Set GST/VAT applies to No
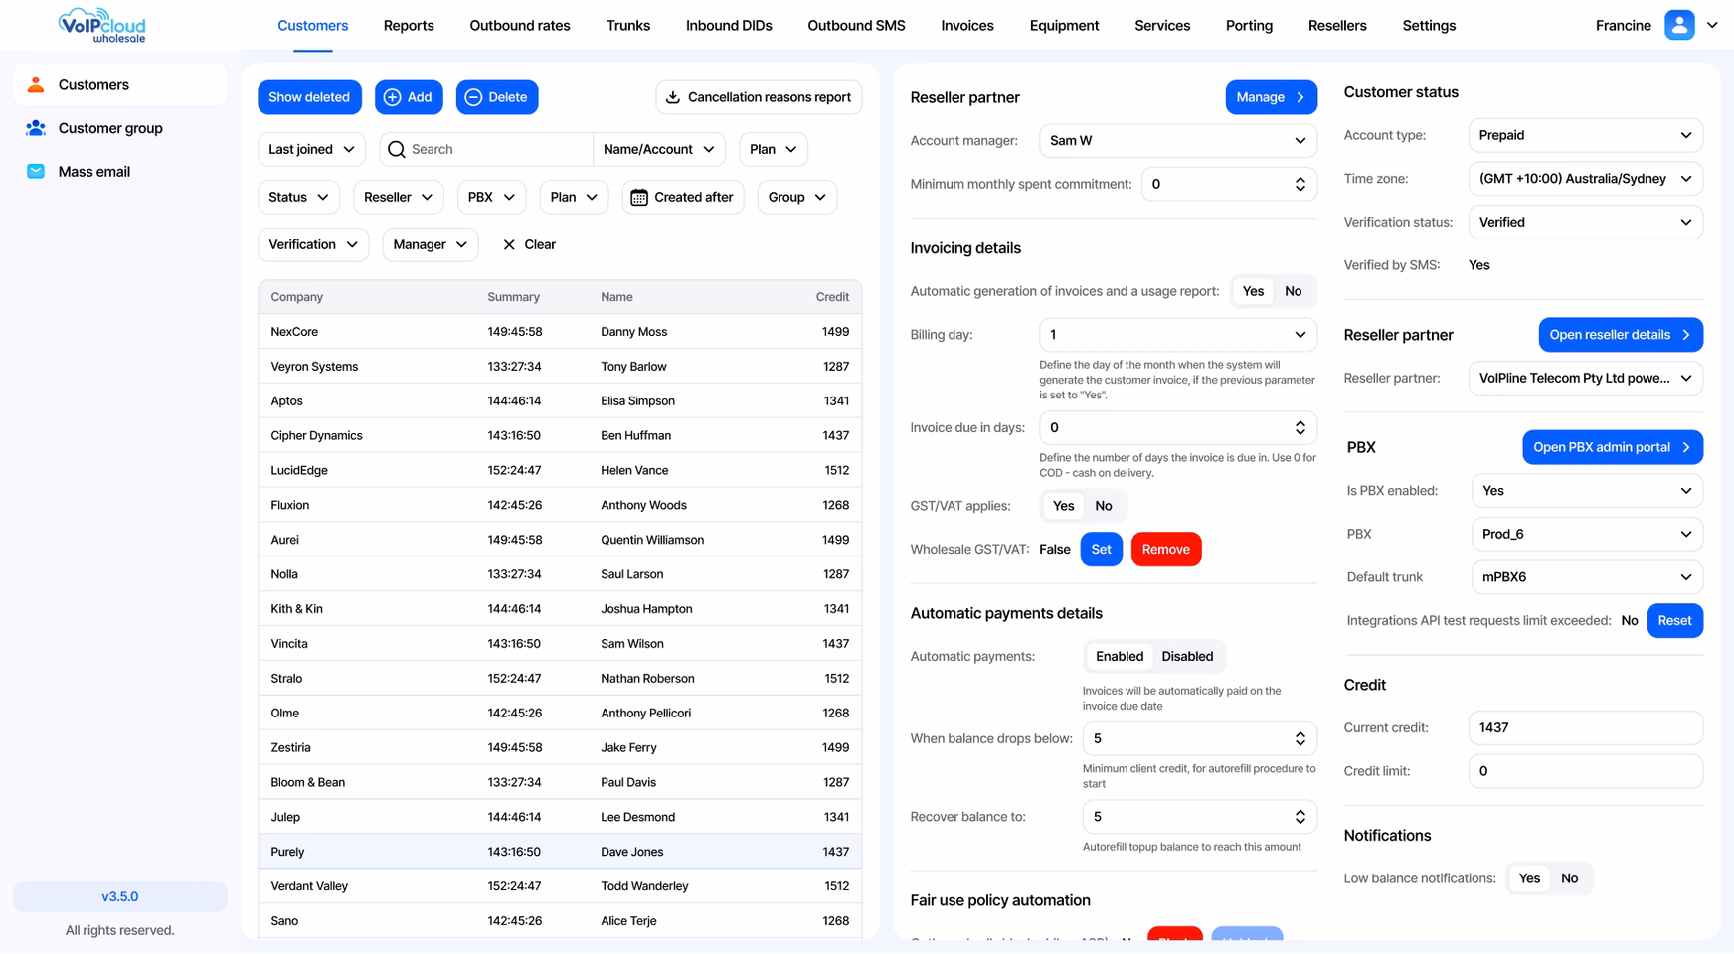 [x=1104, y=506]
